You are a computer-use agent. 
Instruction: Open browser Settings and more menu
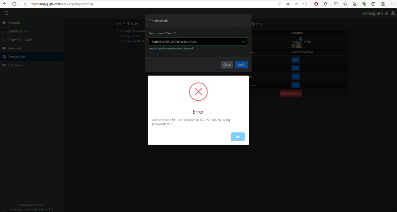pos(392,4)
